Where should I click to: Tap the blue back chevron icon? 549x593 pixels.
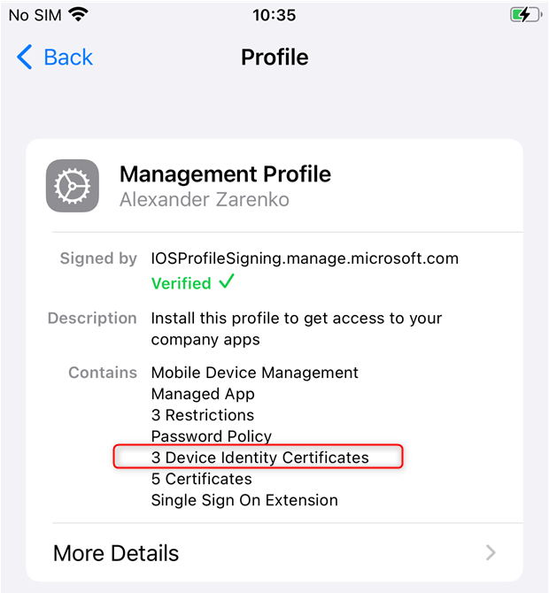(x=24, y=58)
